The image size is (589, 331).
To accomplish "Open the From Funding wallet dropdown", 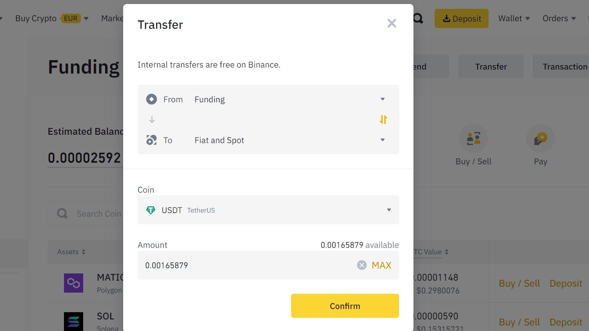I will pos(382,99).
